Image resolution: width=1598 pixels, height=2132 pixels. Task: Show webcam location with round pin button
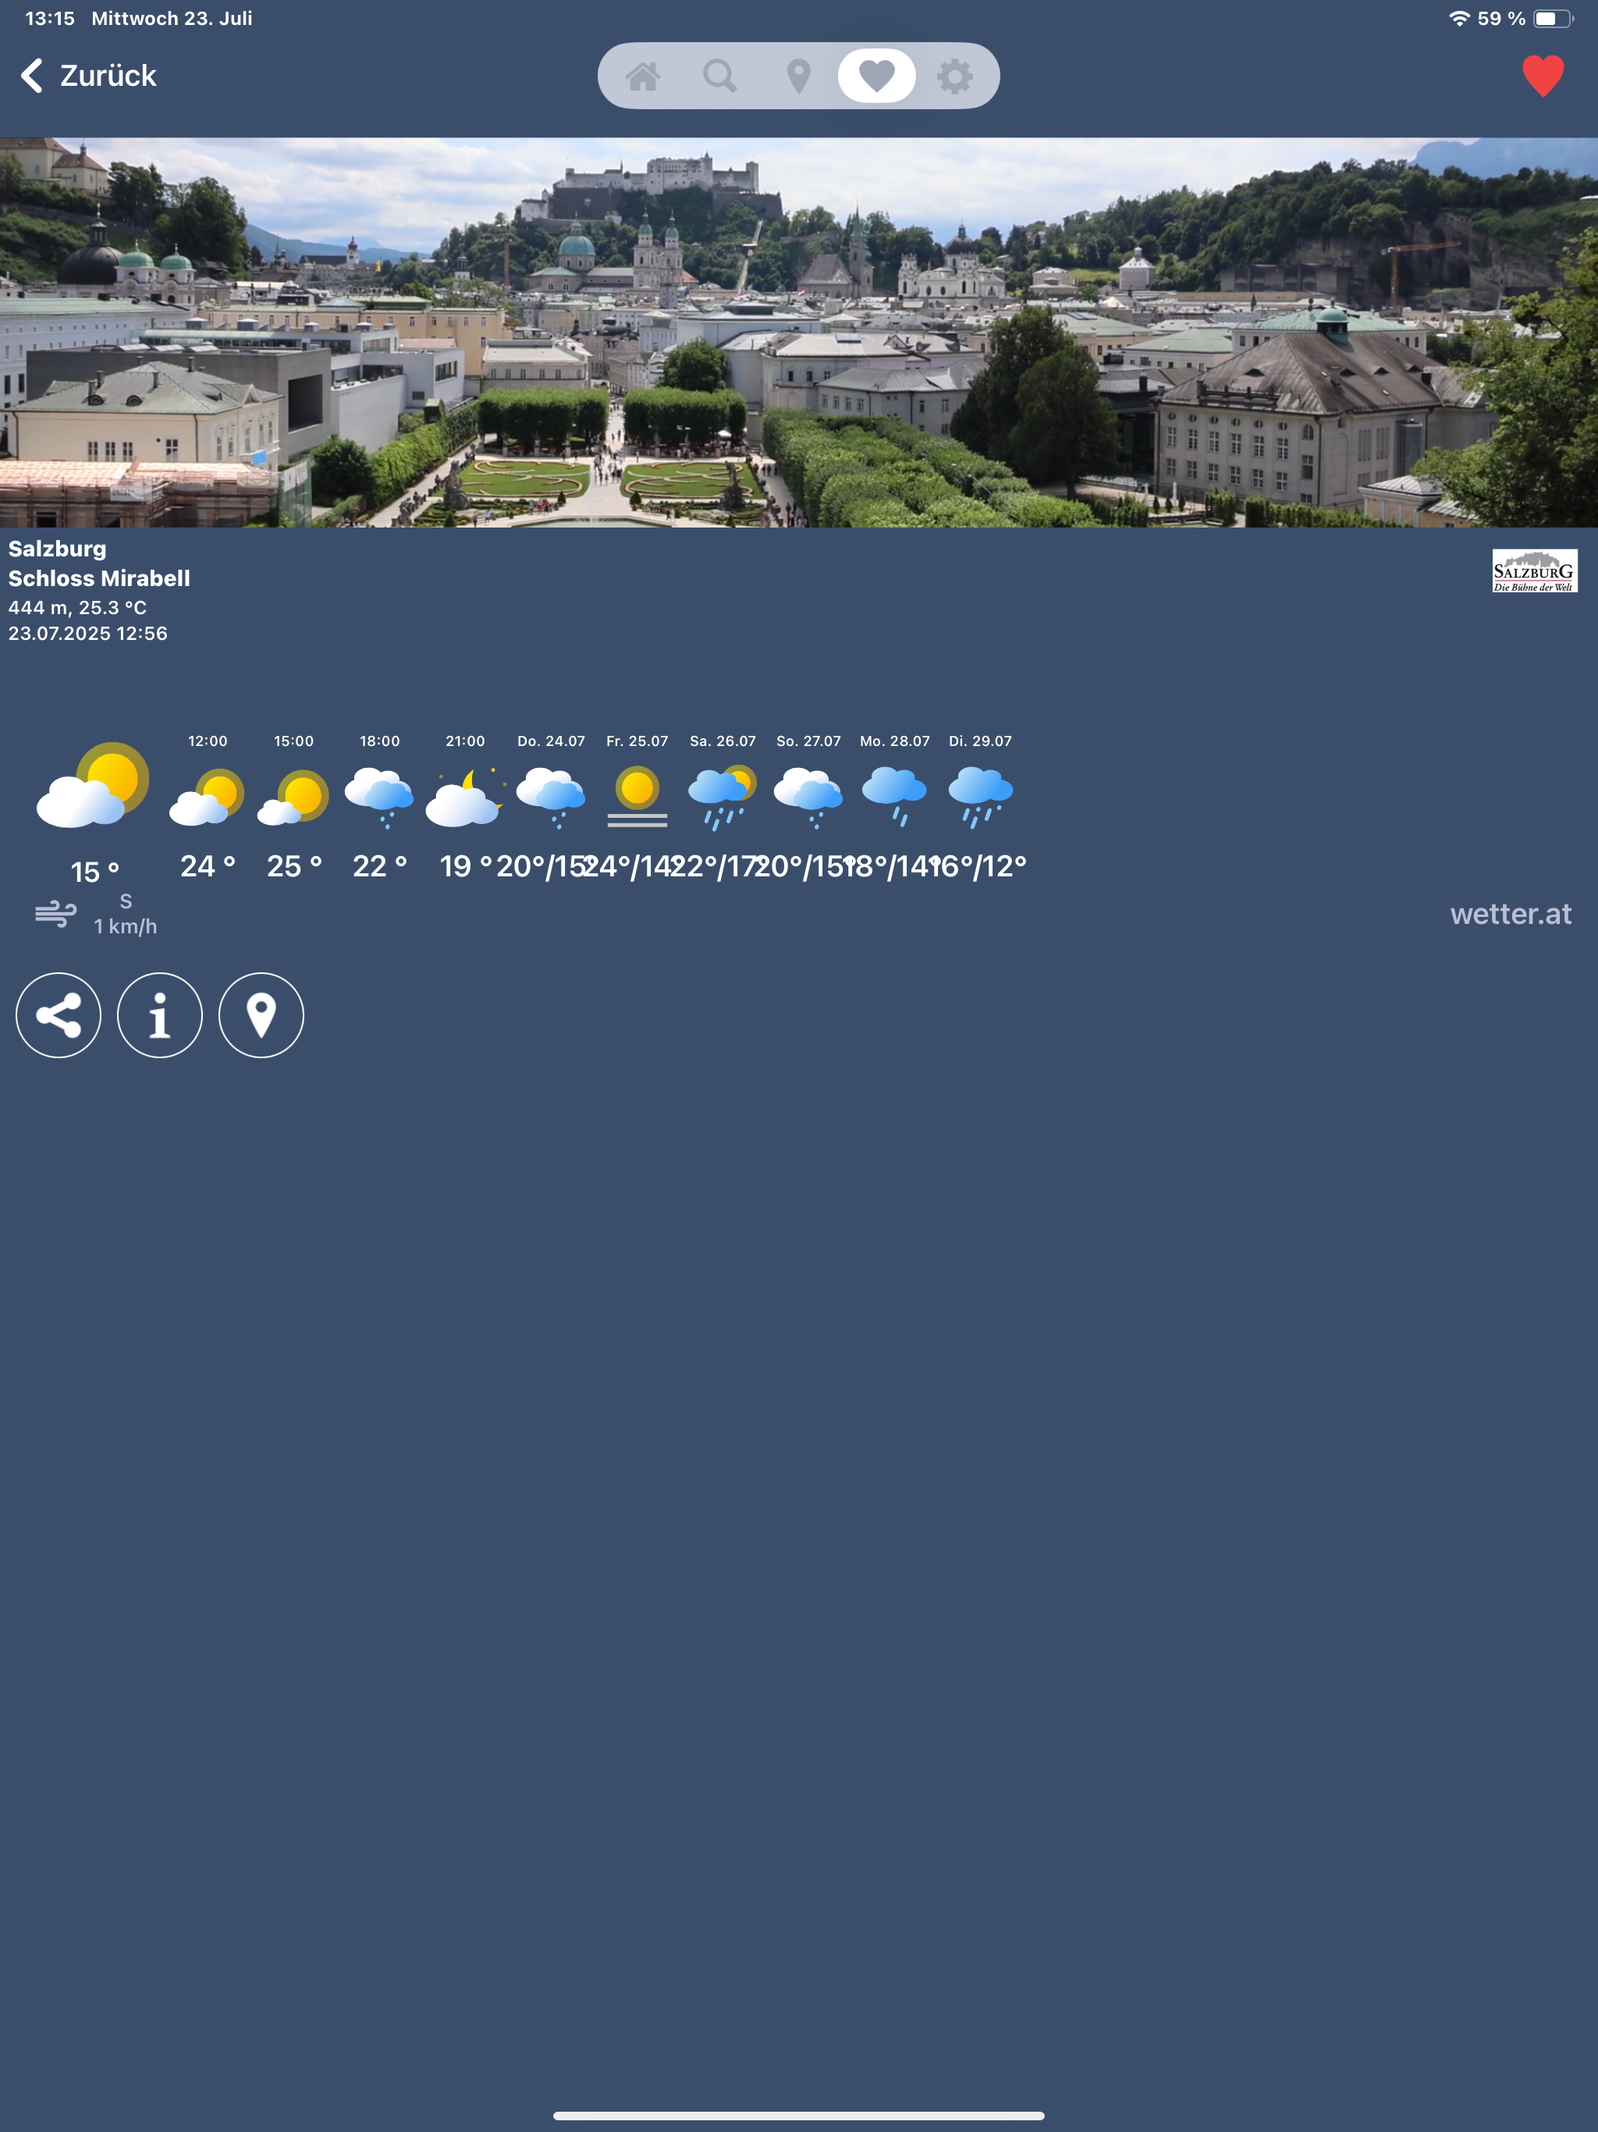click(x=261, y=1015)
